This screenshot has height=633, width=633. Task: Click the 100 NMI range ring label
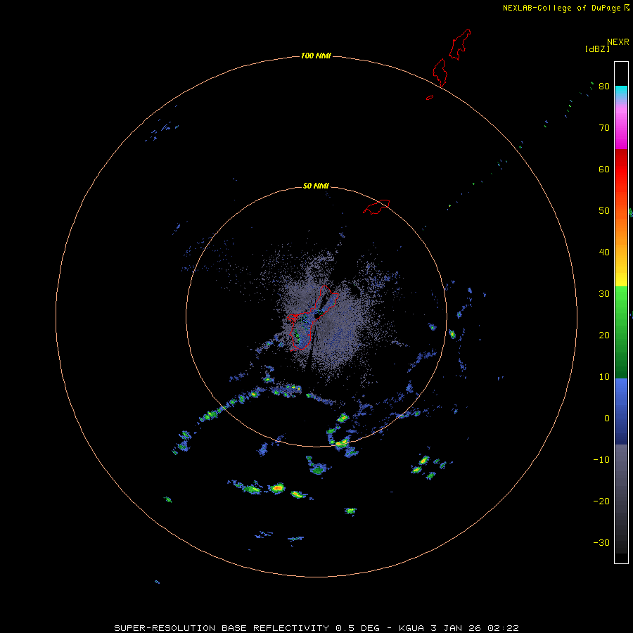[x=316, y=56]
